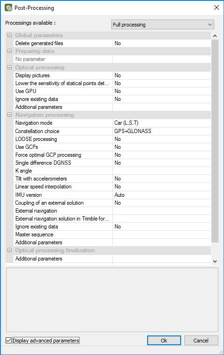Screen dimensions: 224x355
Task: Open the Processings available dropdown
Action: [x=163, y=25]
